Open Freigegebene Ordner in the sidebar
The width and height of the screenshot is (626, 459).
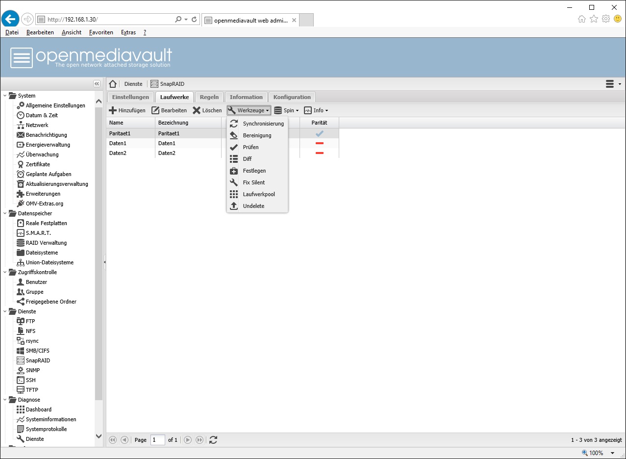click(51, 302)
